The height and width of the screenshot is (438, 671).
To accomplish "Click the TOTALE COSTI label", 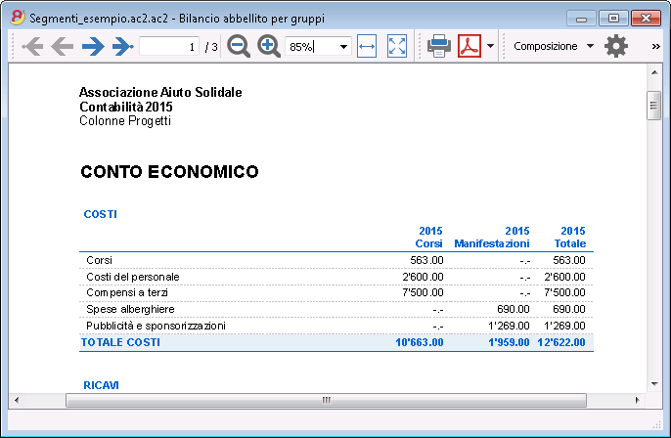I will coord(120,342).
